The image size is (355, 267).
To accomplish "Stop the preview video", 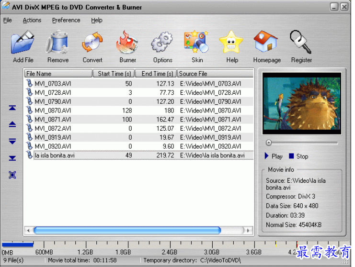I will pos(298,156).
